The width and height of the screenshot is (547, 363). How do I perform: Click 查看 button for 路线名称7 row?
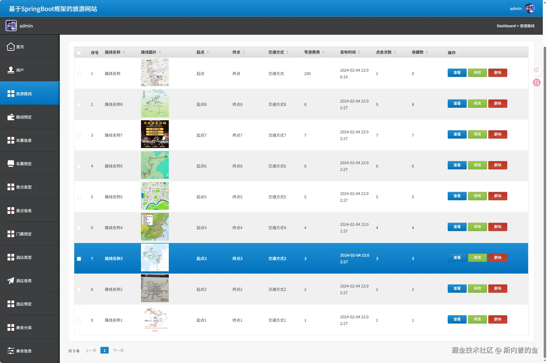(x=457, y=134)
